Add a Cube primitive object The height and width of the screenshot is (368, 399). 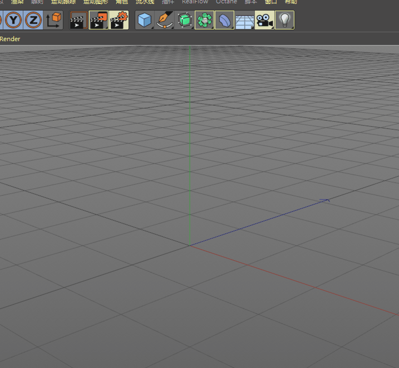pyautogui.click(x=145, y=20)
